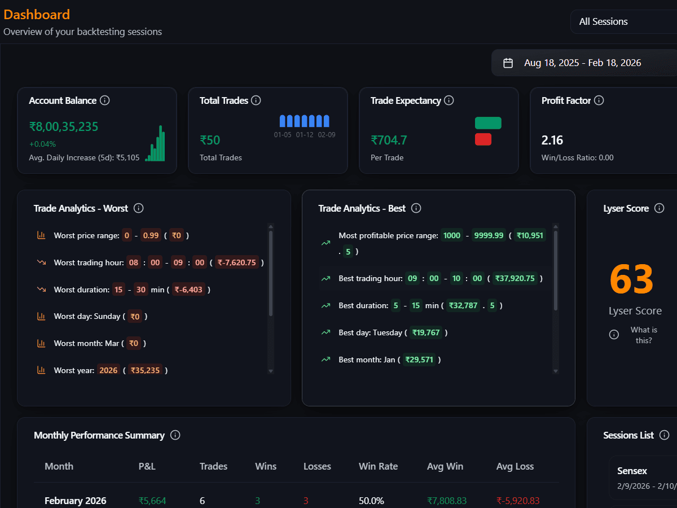Click the bar chart icon beside worst day Sunday
The image size is (677, 508).
pyautogui.click(x=41, y=316)
